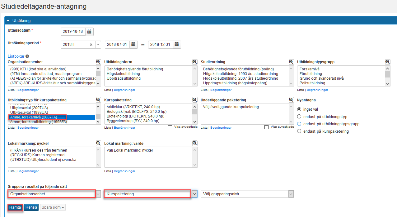Select Grund och avancerad nivå

(321, 78)
